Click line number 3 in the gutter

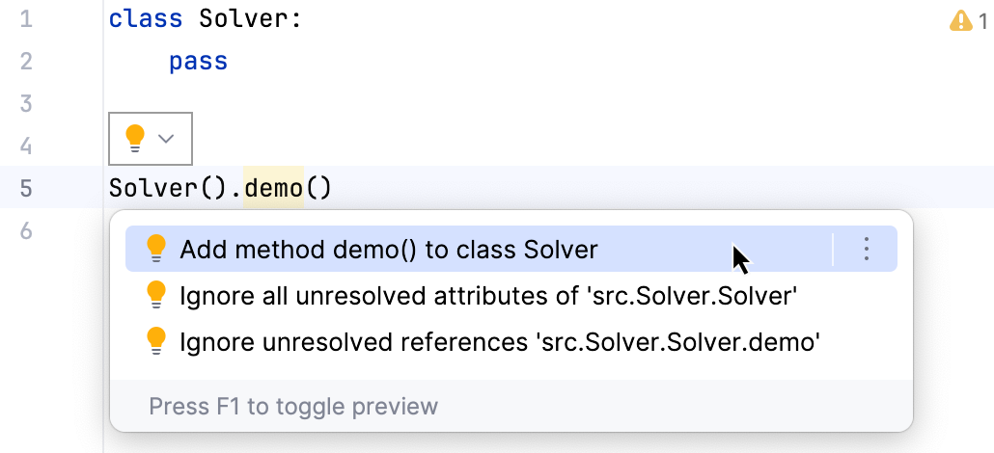pos(26,103)
